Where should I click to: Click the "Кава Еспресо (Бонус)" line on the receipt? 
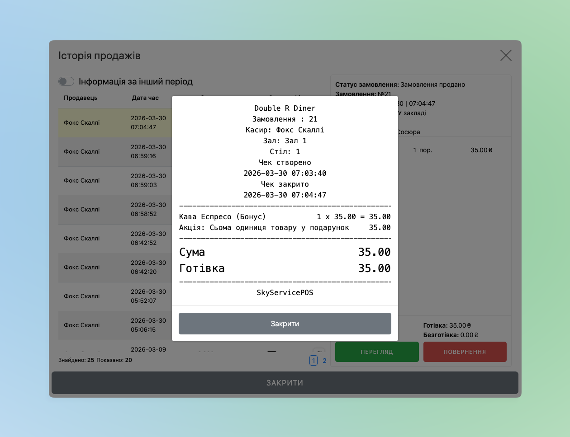point(223,217)
